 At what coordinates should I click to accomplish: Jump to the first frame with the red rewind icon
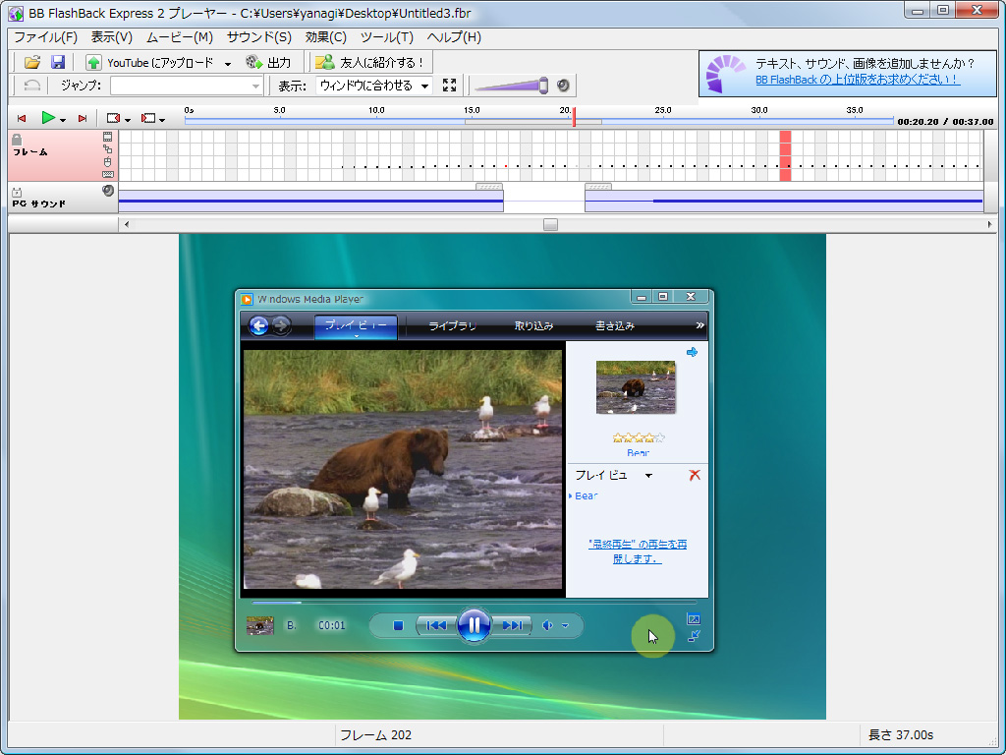[22, 118]
